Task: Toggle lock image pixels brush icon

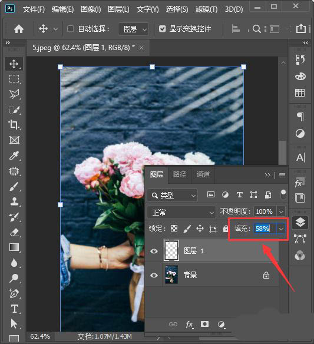Action: coord(187,229)
